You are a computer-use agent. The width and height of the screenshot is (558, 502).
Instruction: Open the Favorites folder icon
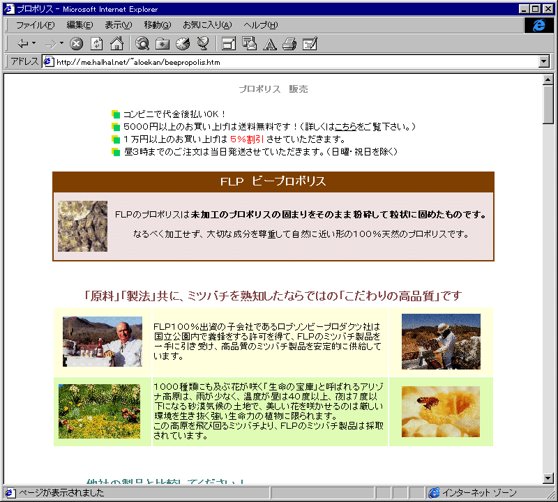[163, 44]
